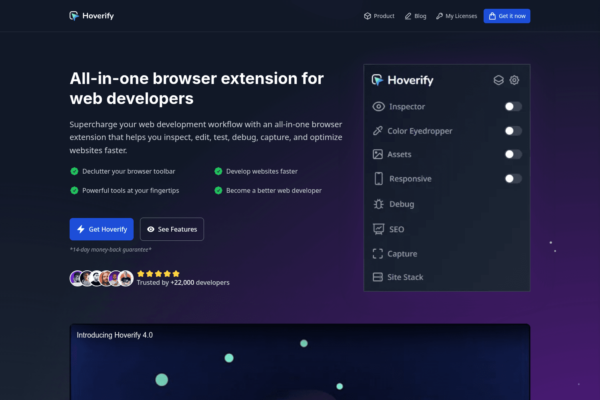
Task: Click the Blog pencil icon
Action: 408,16
